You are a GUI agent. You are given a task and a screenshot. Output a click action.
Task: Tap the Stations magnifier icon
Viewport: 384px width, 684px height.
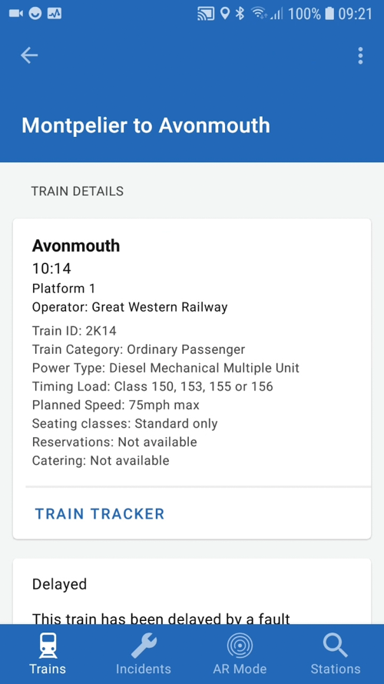[336, 646]
